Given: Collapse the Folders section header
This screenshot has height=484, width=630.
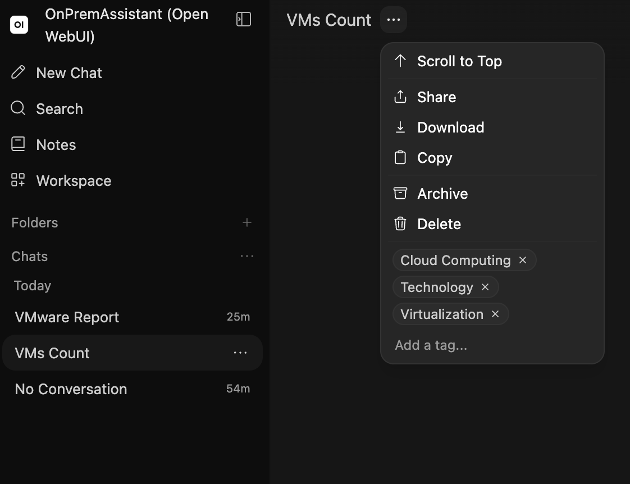Looking at the screenshot, I should [35, 222].
